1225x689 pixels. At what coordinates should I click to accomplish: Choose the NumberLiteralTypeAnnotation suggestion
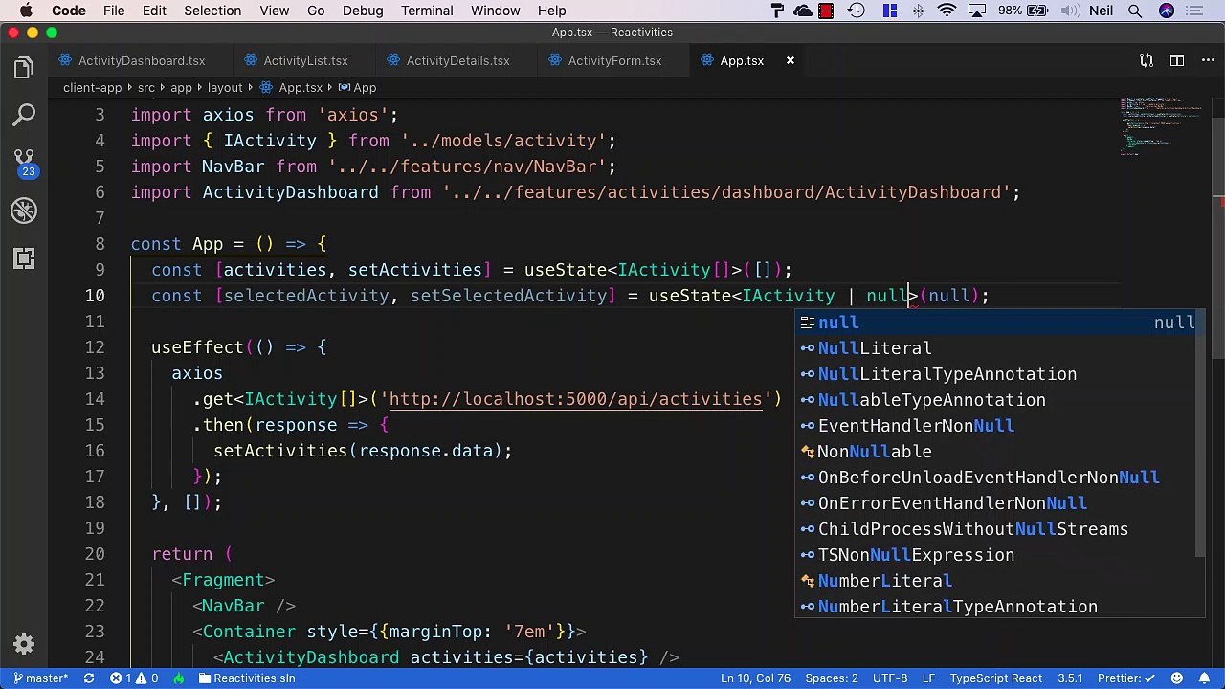point(996,607)
